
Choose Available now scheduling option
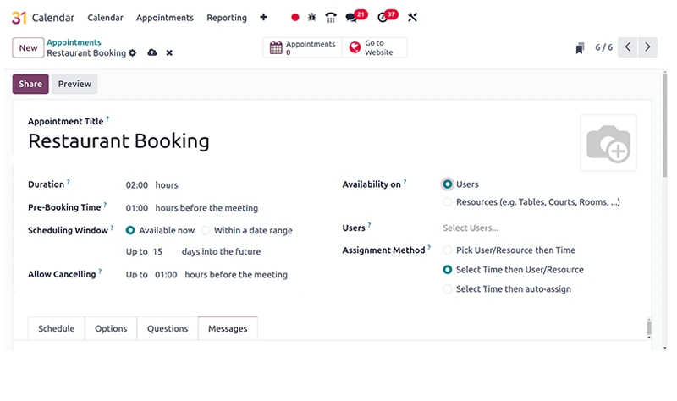tap(130, 230)
